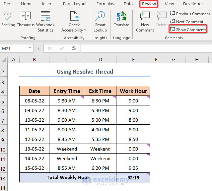Open the File menu
This screenshot has width=212, height=191.
(7, 4)
